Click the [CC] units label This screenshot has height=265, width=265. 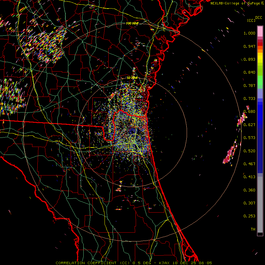(251, 20)
